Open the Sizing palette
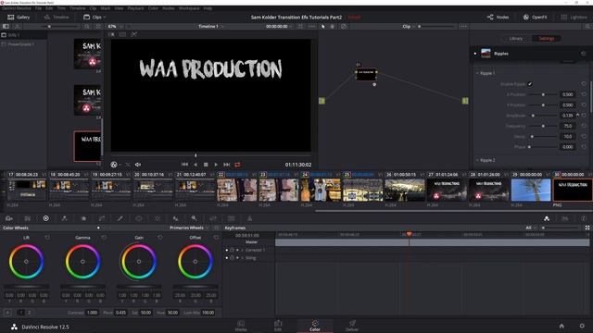 point(213,218)
